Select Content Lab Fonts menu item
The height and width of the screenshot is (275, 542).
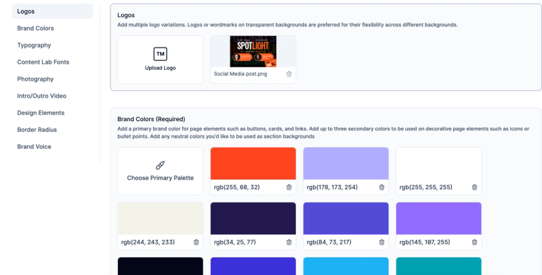(43, 62)
